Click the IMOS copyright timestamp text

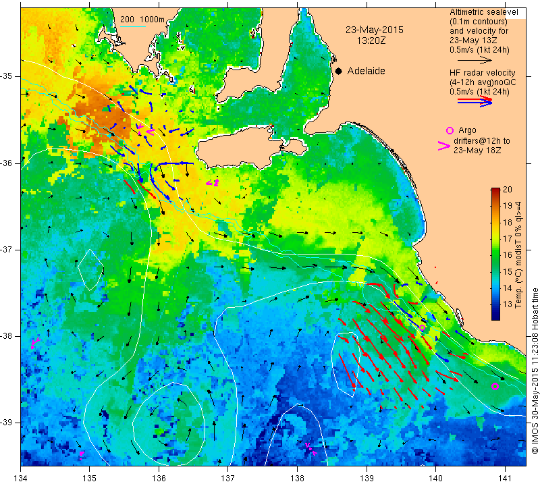click(x=535, y=371)
